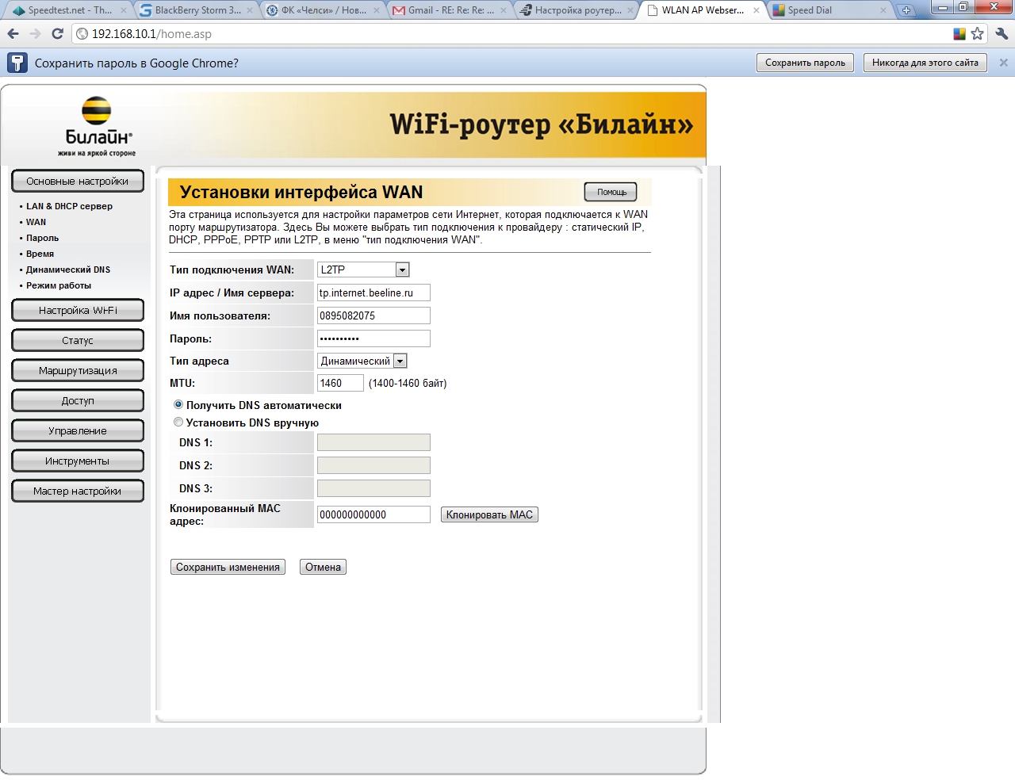Viewport: 1015px width, 780px height.
Task: Open the 'Инструменты' section
Action: coord(78,461)
